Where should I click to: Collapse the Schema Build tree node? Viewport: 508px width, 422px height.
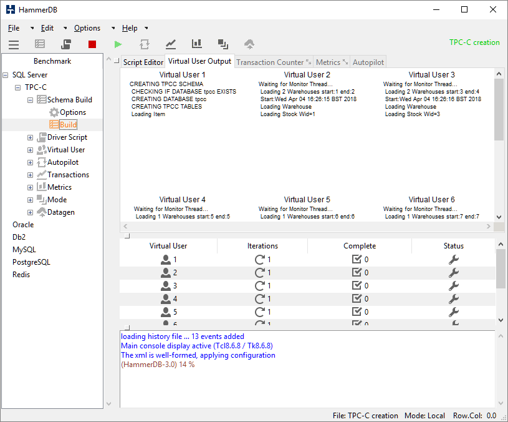pos(30,101)
